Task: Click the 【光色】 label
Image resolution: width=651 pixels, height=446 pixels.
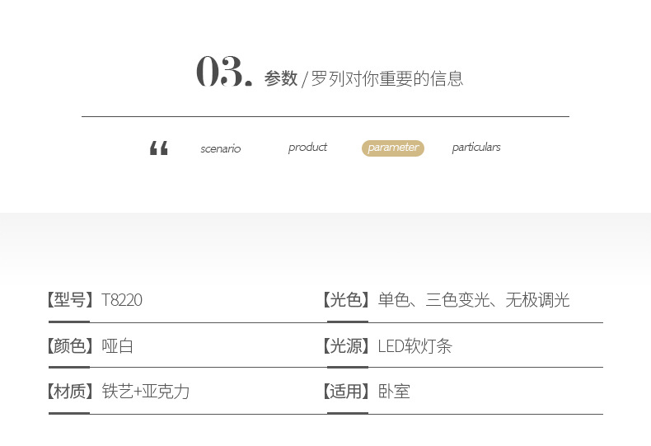Action: point(346,299)
